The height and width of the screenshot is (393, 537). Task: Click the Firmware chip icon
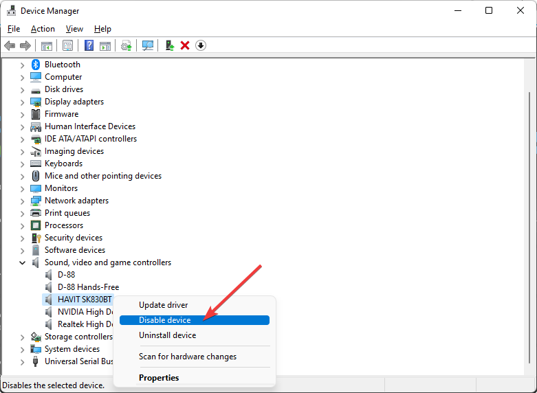36,114
